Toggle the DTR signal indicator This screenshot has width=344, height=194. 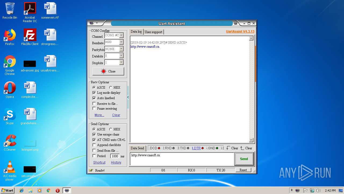tap(198, 148)
